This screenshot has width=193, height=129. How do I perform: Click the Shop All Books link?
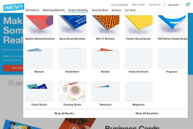(x=64, y=113)
